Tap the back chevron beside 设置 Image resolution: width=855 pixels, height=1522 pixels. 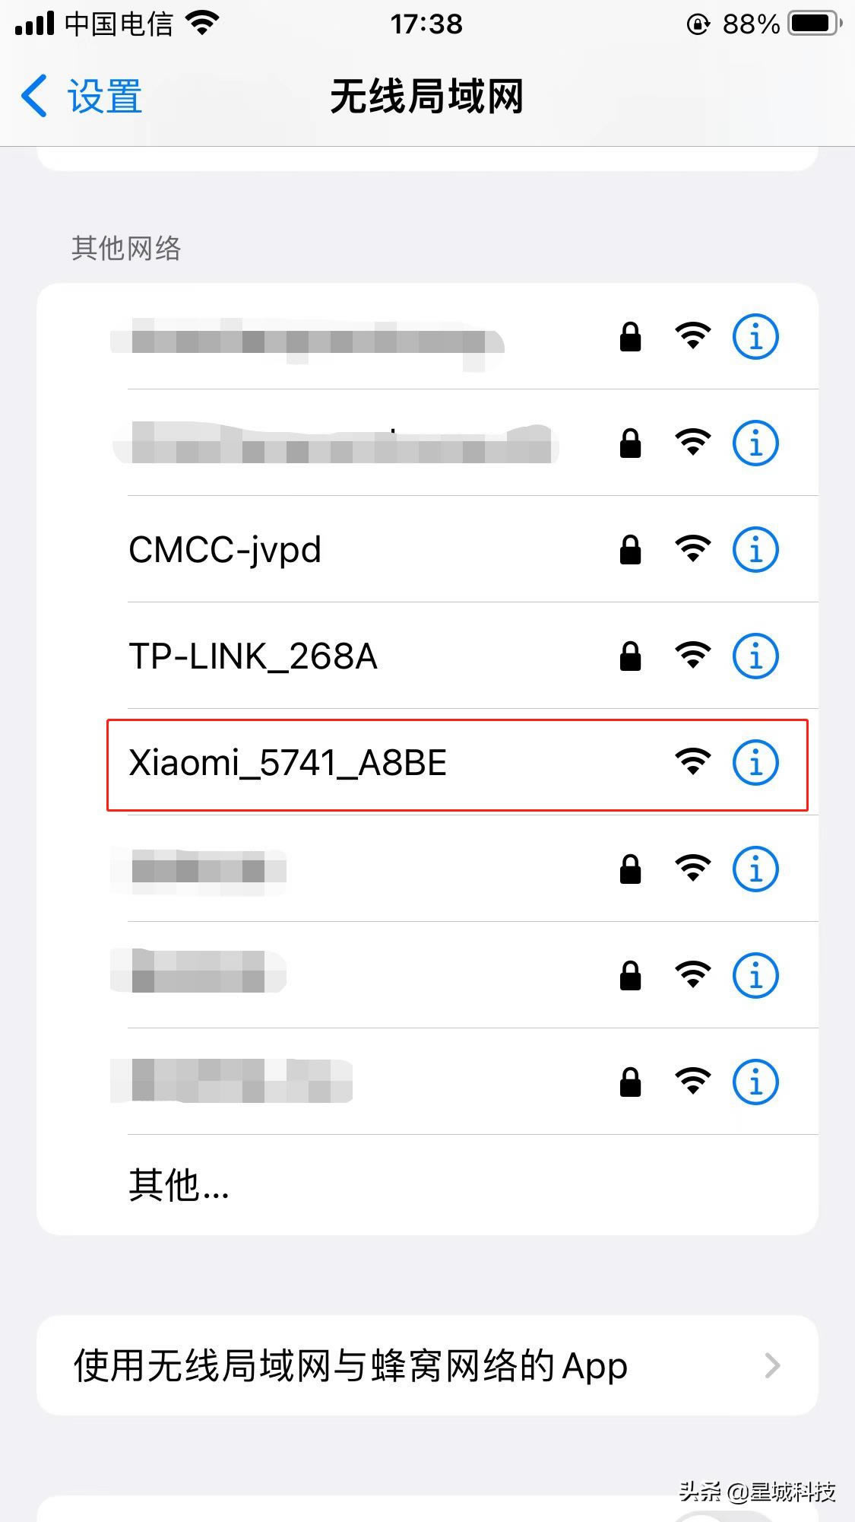click(x=34, y=97)
